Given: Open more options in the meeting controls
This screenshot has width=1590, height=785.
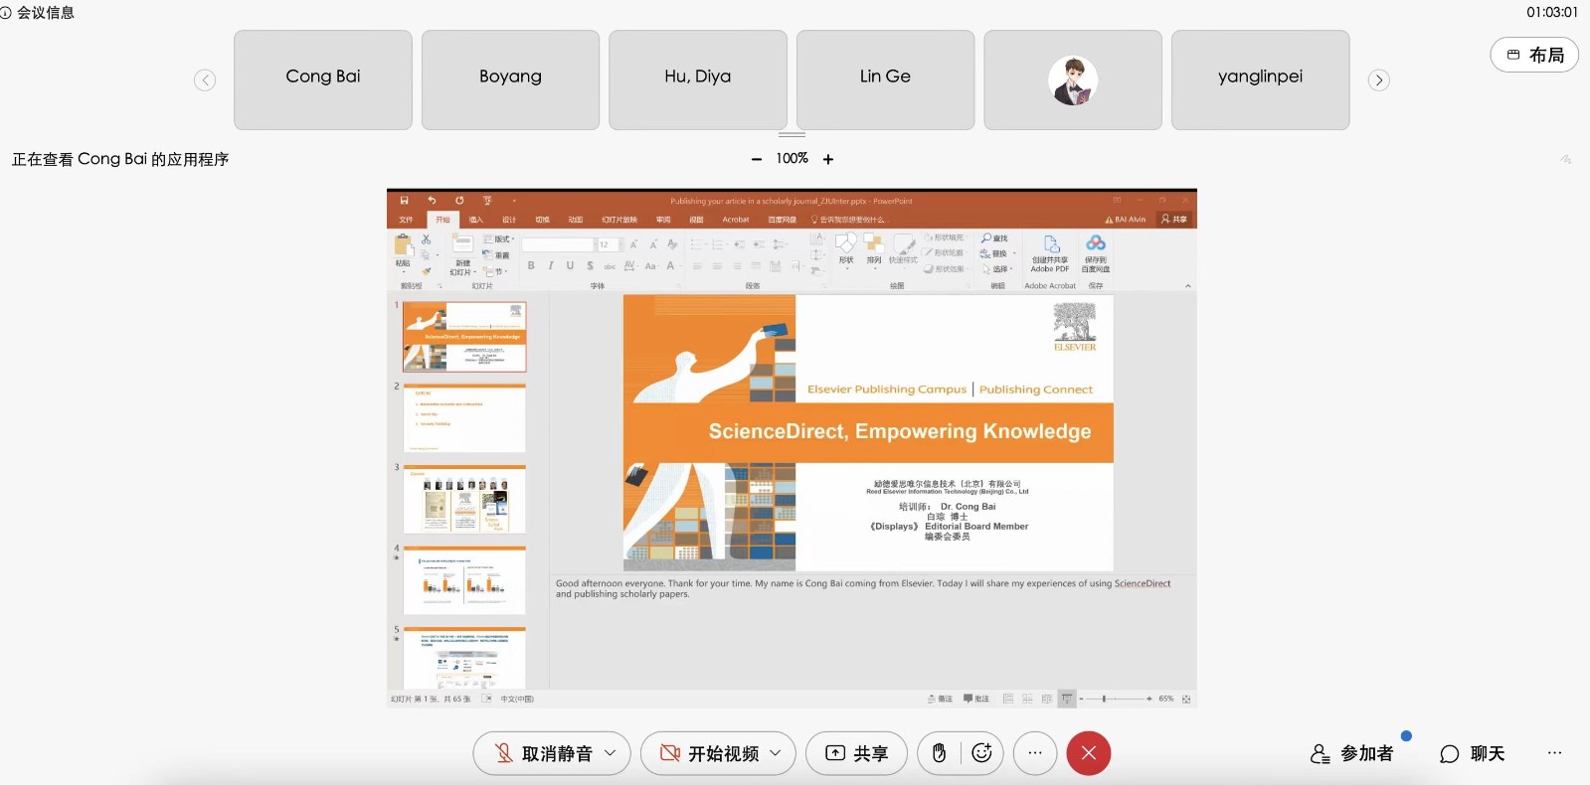Looking at the screenshot, I should point(1035,753).
